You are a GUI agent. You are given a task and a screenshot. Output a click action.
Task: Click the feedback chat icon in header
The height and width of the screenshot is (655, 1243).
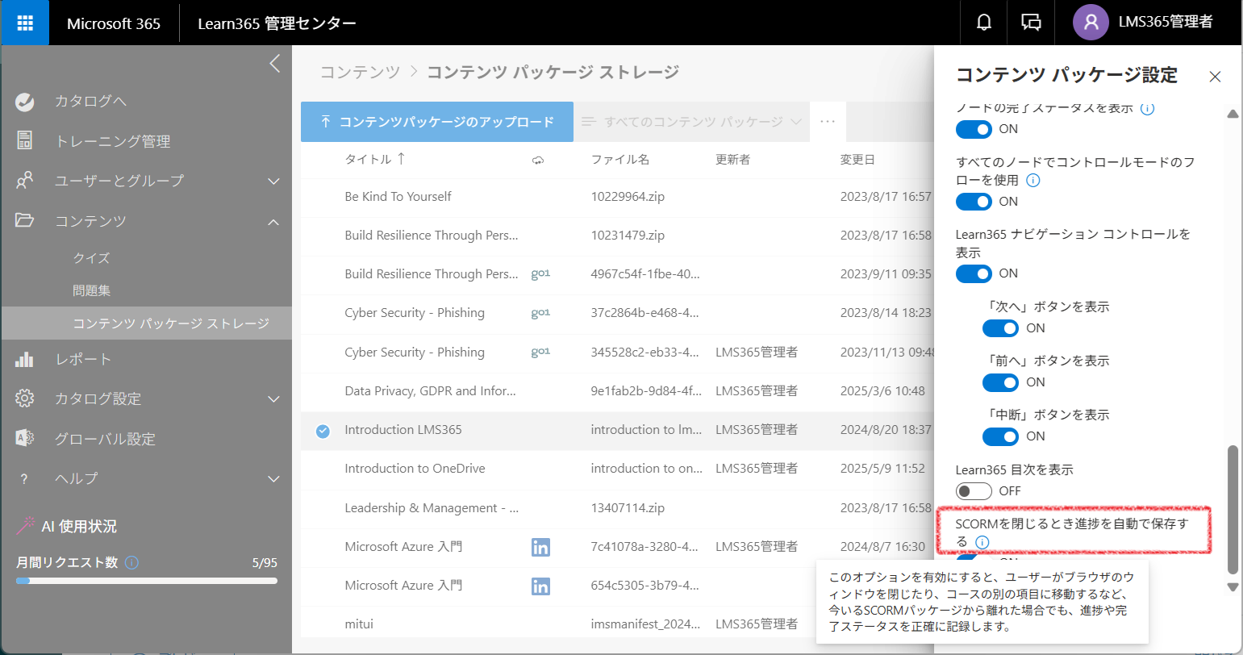[x=1032, y=23]
